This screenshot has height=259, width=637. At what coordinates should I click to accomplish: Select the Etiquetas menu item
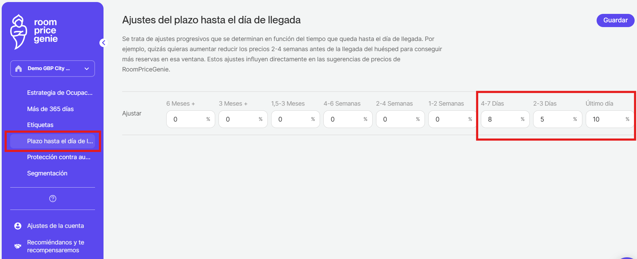[40, 125]
